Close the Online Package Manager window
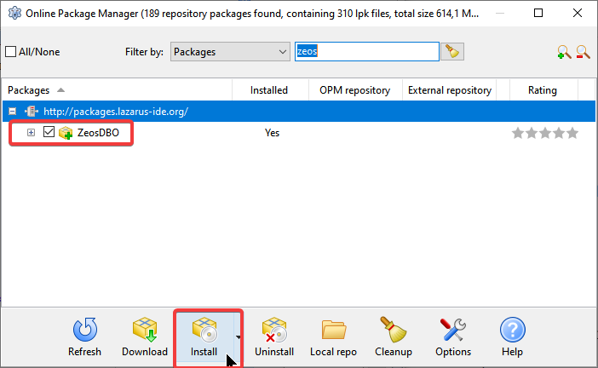 pos(578,13)
